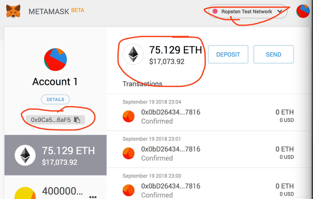Click the Account 1 name label
This screenshot has height=199, width=313.
(x=55, y=82)
